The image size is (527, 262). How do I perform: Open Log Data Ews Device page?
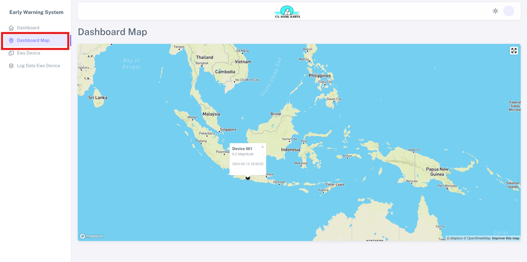tap(38, 66)
